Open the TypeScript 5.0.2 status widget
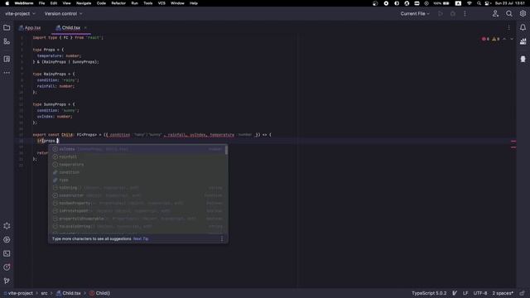The image size is (530, 298). [429, 293]
